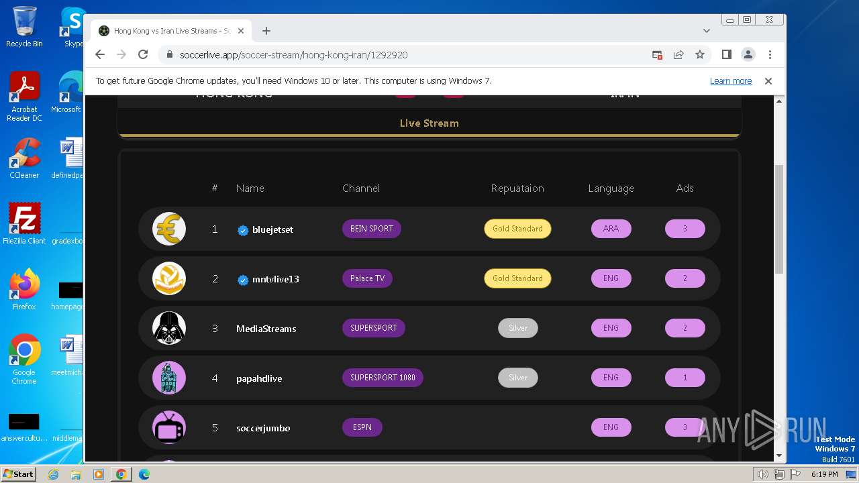Open File Explorer from taskbar
This screenshot has height=483, width=859.
[76, 474]
